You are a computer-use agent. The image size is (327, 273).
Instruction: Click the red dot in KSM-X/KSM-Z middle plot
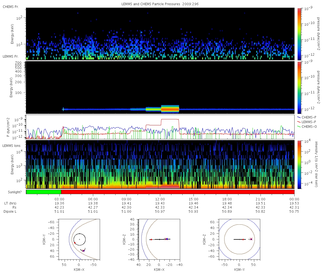[x=151, y=239]
